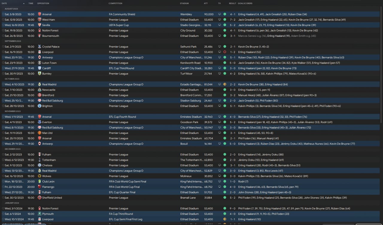Open the Man Utd opposition link
The width and height of the screenshot is (383, 225).
[x=47, y=133]
